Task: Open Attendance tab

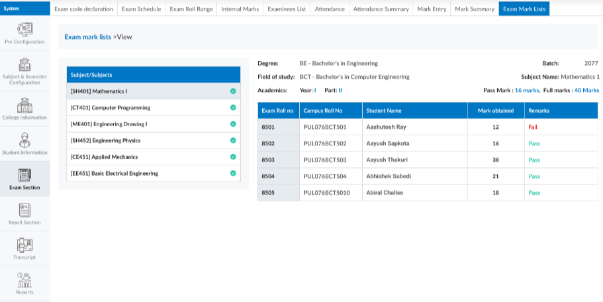Action: pos(330,9)
